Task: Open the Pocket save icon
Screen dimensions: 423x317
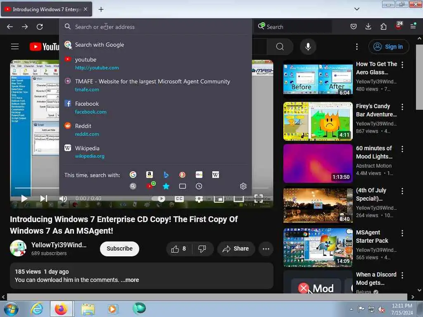Action: point(354,26)
